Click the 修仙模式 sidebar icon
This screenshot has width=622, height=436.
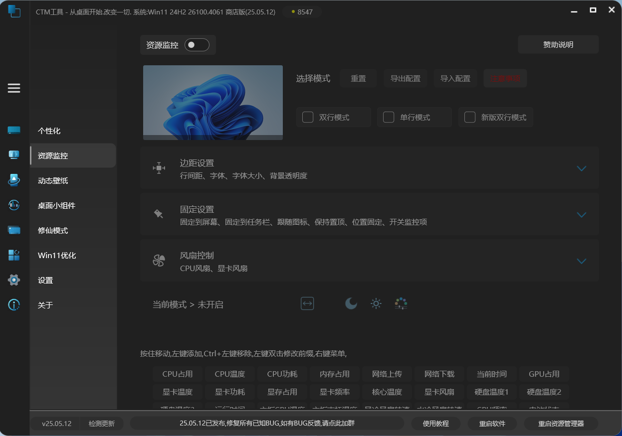(x=14, y=230)
